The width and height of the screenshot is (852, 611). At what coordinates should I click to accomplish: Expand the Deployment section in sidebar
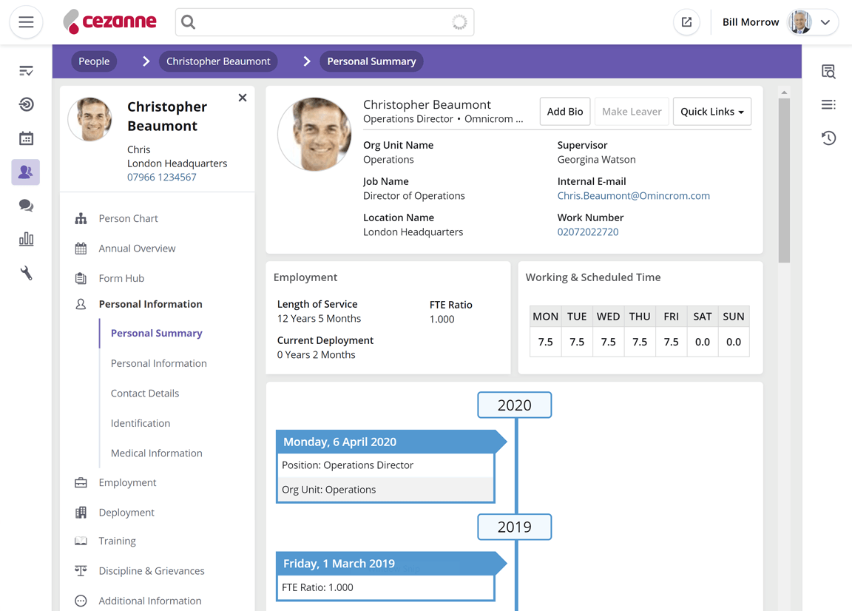point(126,512)
